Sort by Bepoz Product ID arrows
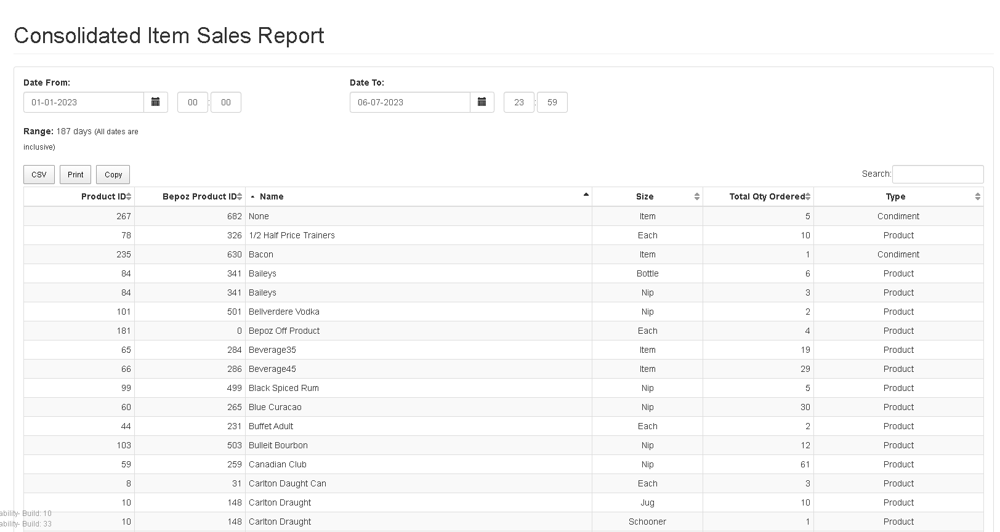Image resolution: width=1000 pixels, height=532 pixels. [x=240, y=196]
